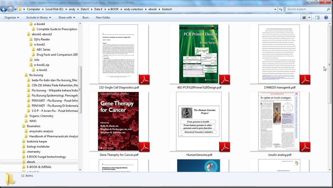Click the biologi molekuler folder icon
Screen dimensions: 333x188
tap(24, 147)
